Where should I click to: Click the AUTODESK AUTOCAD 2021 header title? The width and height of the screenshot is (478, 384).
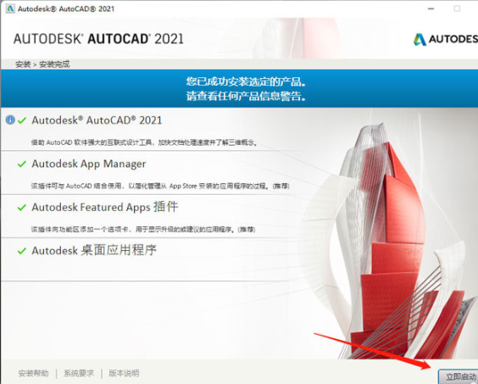click(x=98, y=39)
